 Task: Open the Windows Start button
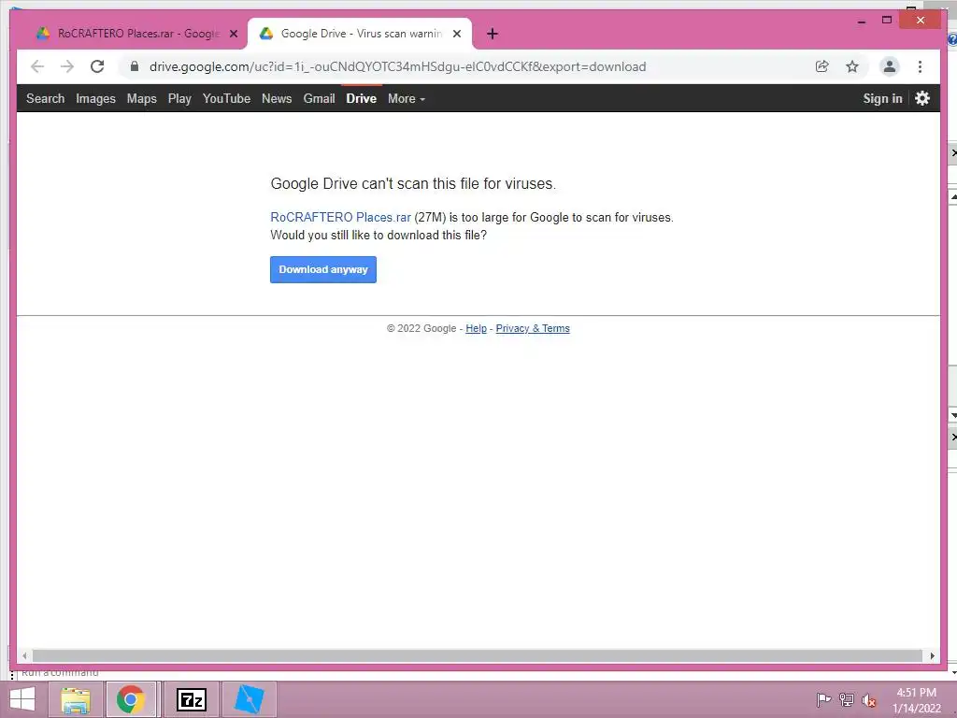click(22, 699)
